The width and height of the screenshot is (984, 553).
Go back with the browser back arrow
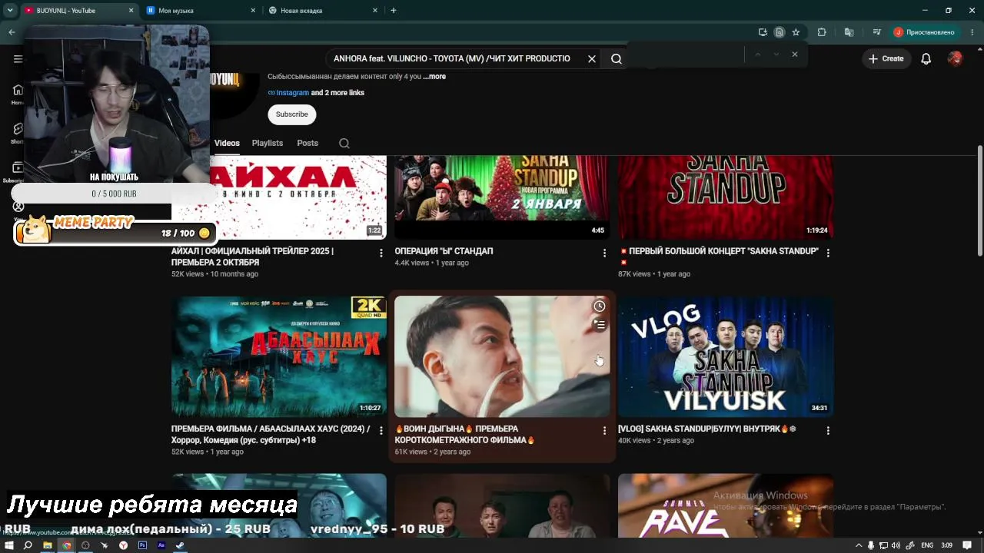tap(12, 32)
